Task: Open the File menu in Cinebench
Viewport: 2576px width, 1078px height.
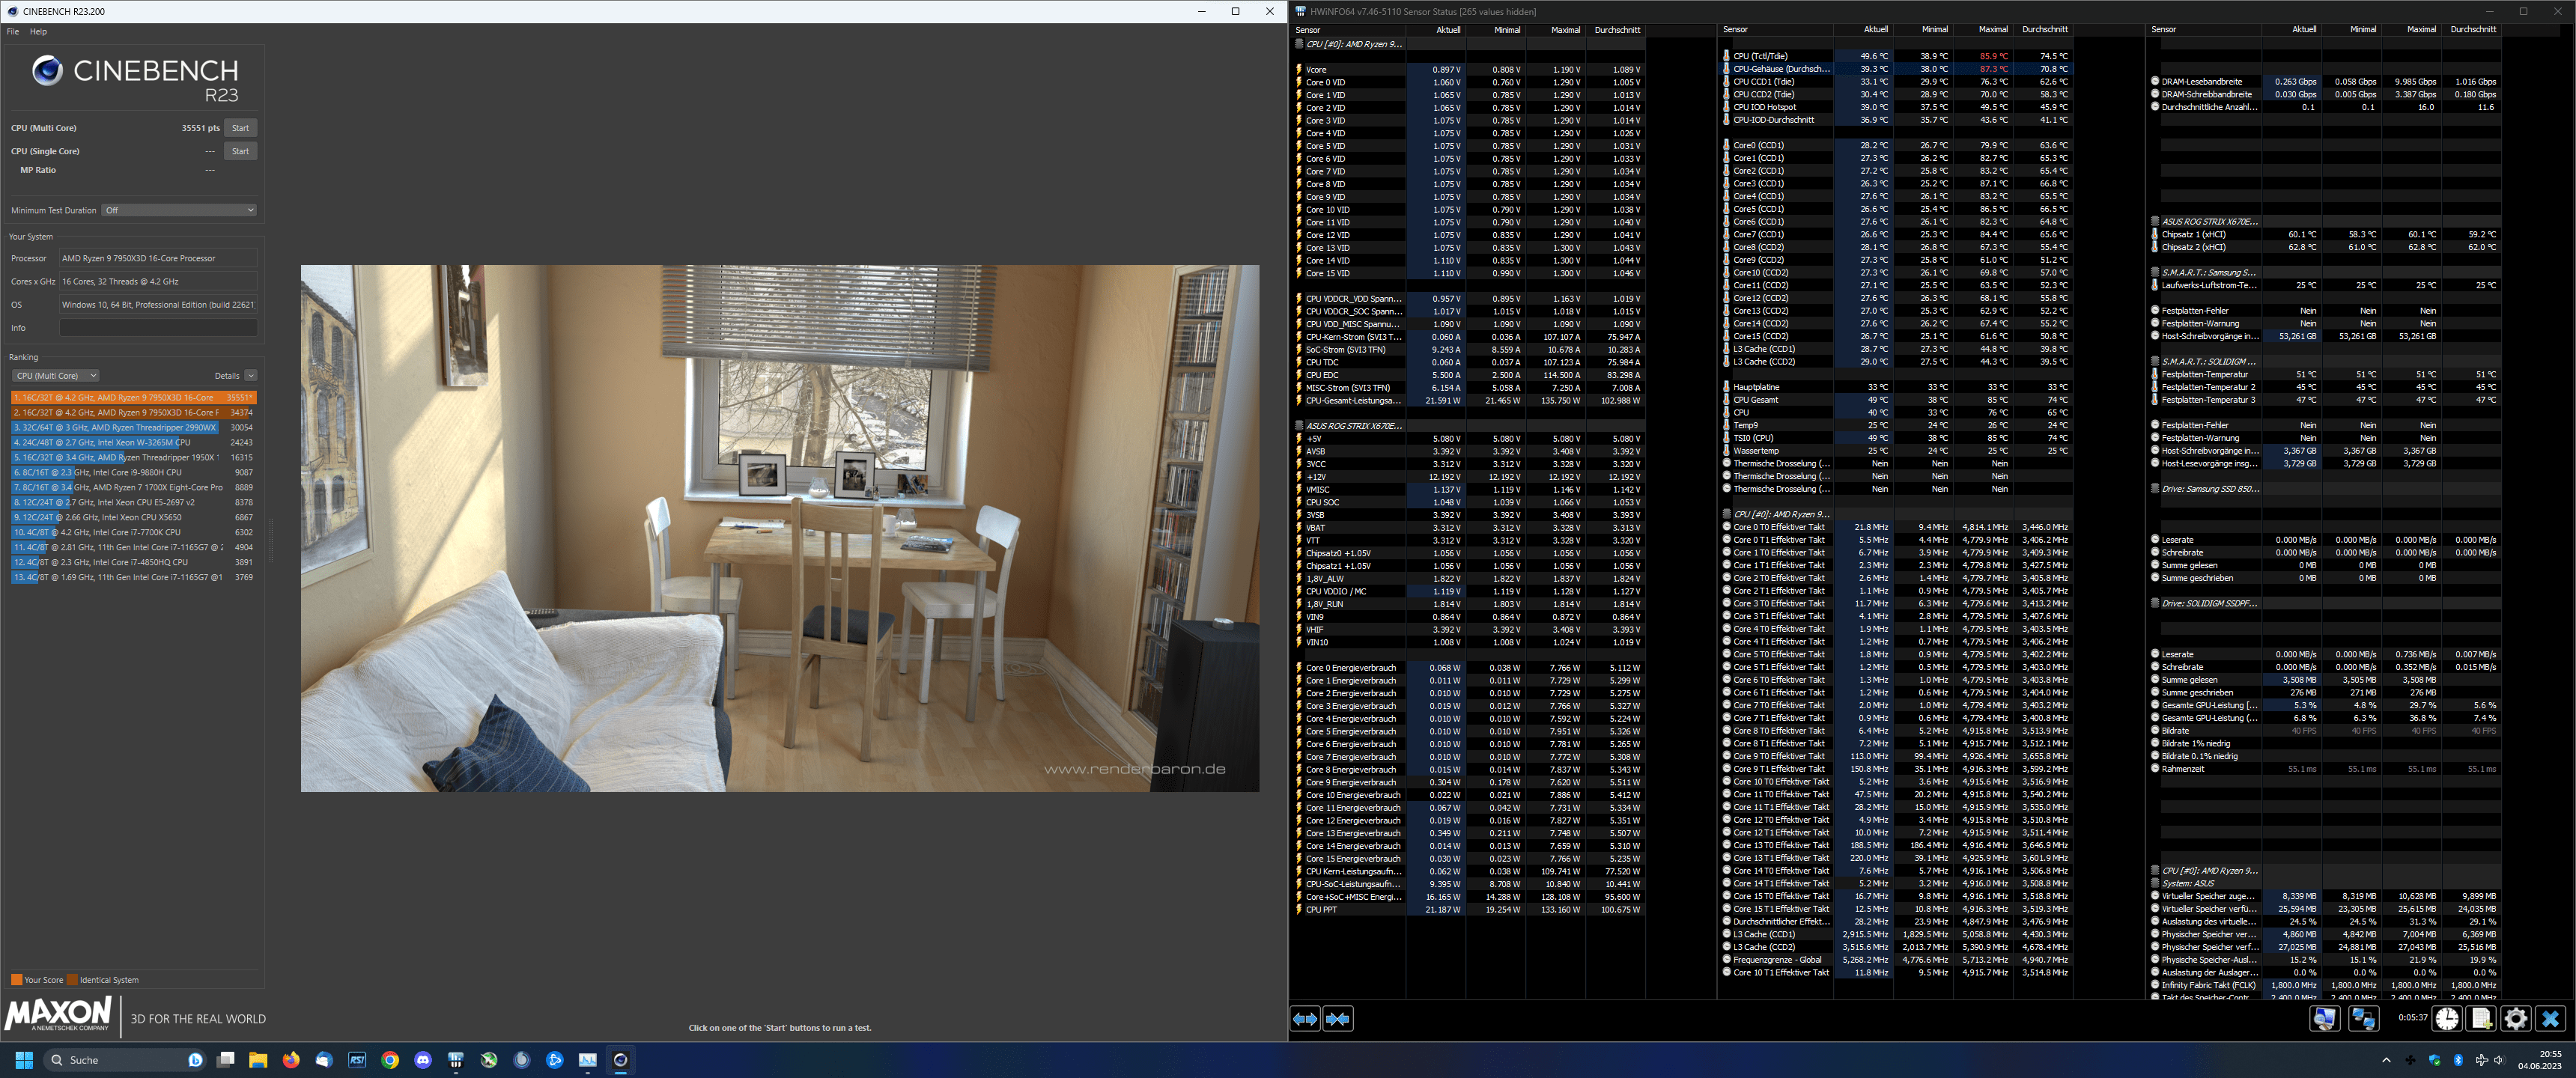Action: coord(13,32)
